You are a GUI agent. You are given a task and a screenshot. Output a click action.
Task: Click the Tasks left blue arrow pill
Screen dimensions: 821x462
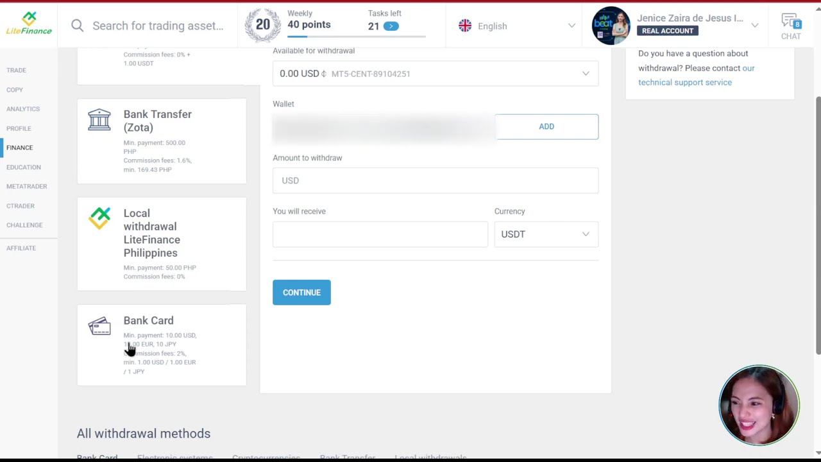click(x=391, y=26)
